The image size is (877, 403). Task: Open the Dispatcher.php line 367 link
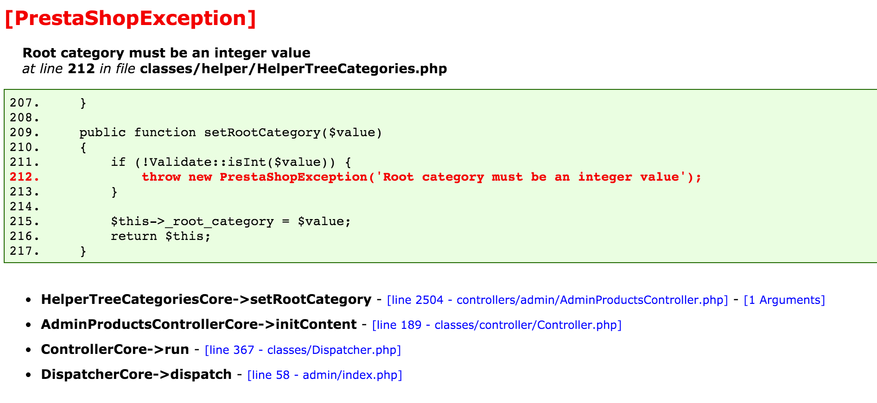(x=303, y=350)
